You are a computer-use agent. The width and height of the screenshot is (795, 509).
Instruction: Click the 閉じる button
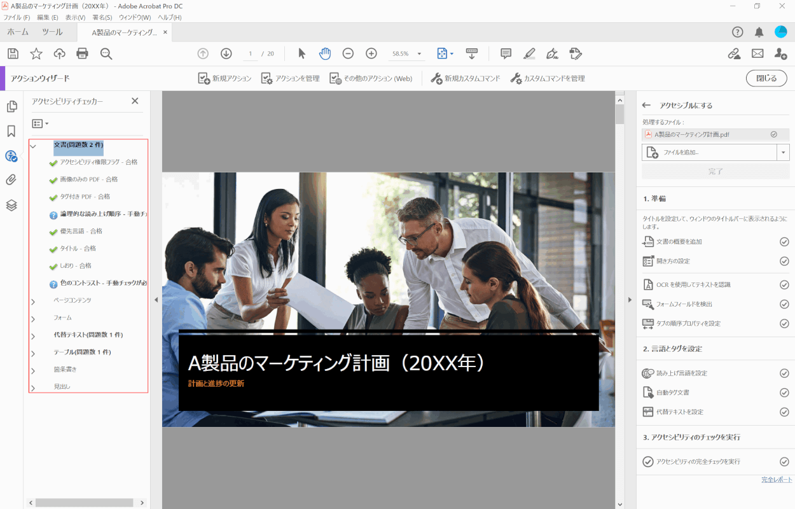[766, 78]
